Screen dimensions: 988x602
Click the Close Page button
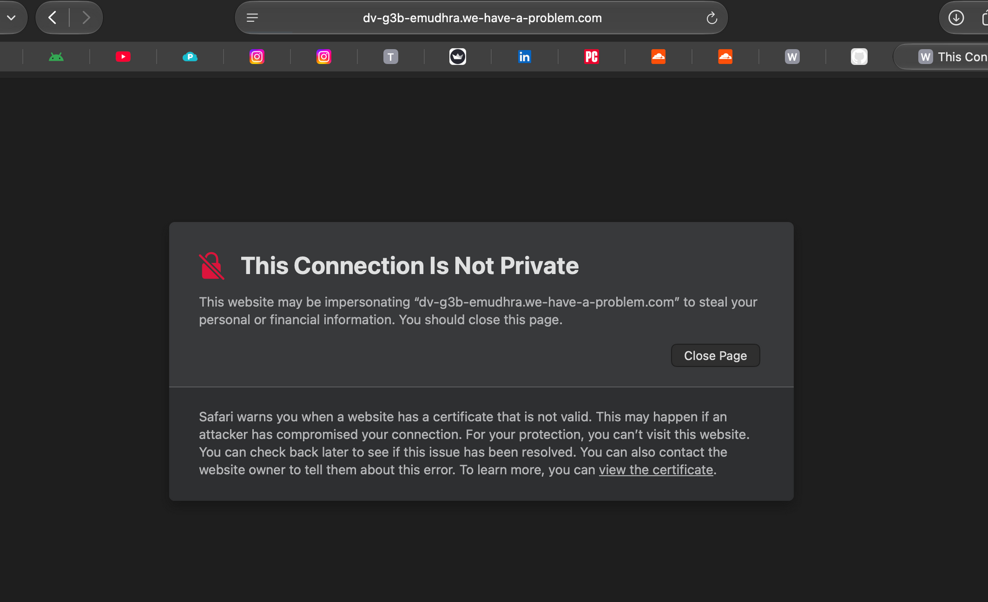pos(715,356)
